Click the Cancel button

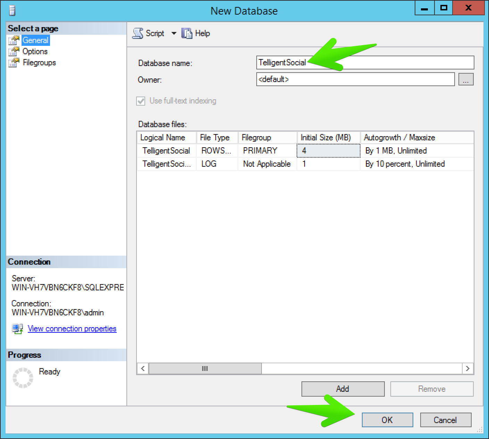(446, 420)
